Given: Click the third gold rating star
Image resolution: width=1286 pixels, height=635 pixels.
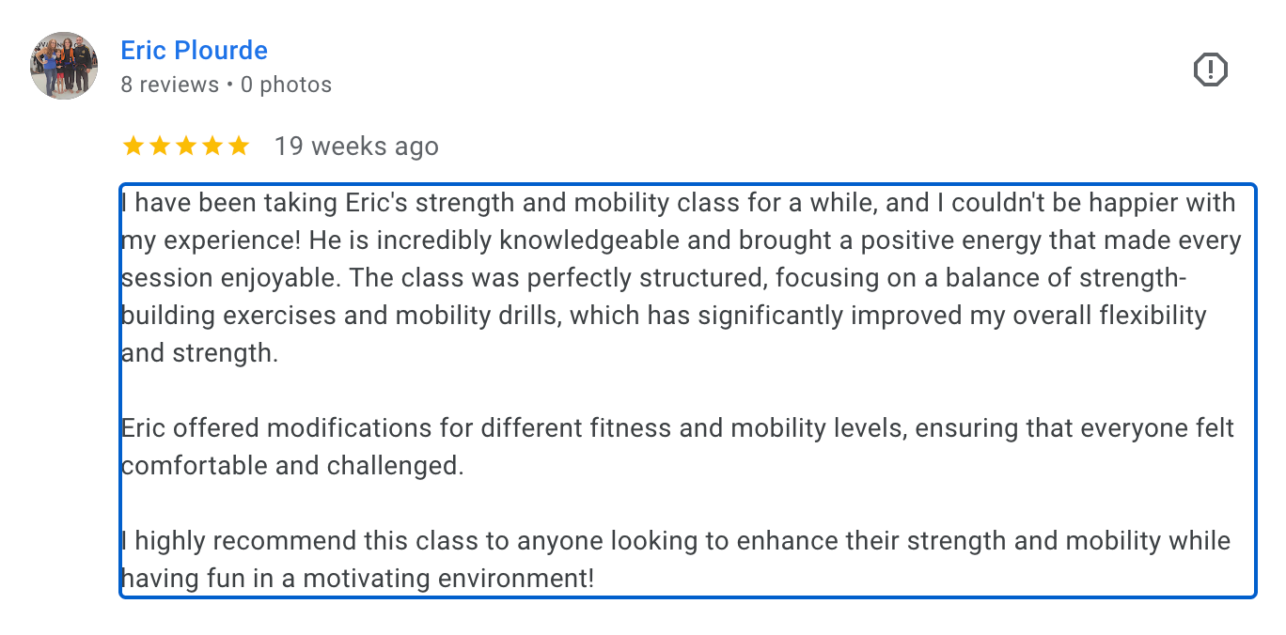Looking at the screenshot, I should pos(186,146).
